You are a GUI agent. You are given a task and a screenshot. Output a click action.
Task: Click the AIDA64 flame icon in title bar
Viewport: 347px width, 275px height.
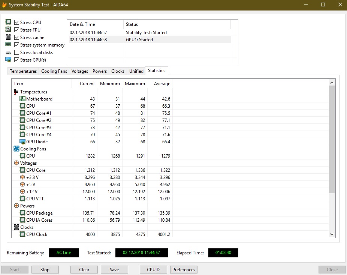point(4,5)
